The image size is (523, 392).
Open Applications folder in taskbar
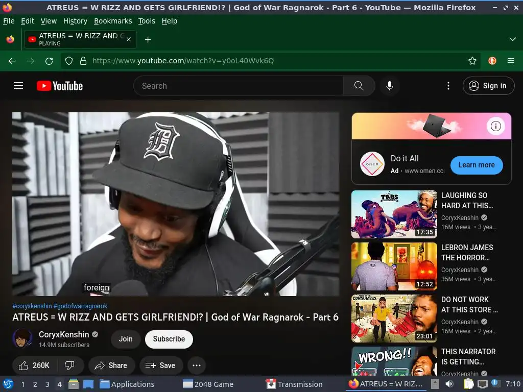[127, 384]
